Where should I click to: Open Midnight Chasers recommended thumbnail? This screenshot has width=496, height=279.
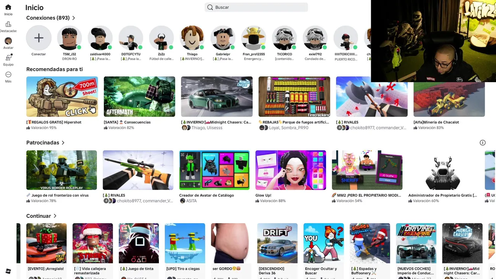tap(217, 96)
